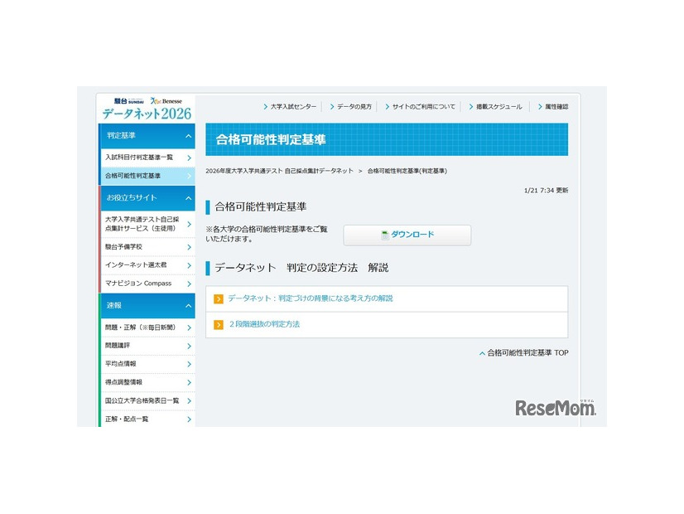Click the download icon on the ダウンロード button
Image resolution: width=684 pixels, height=514 pixels.
(384, 234)
